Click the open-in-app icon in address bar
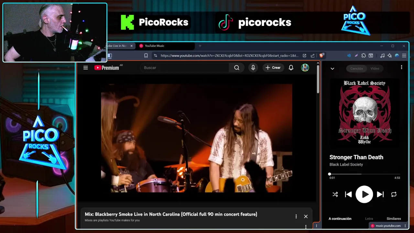 [304, 56]
